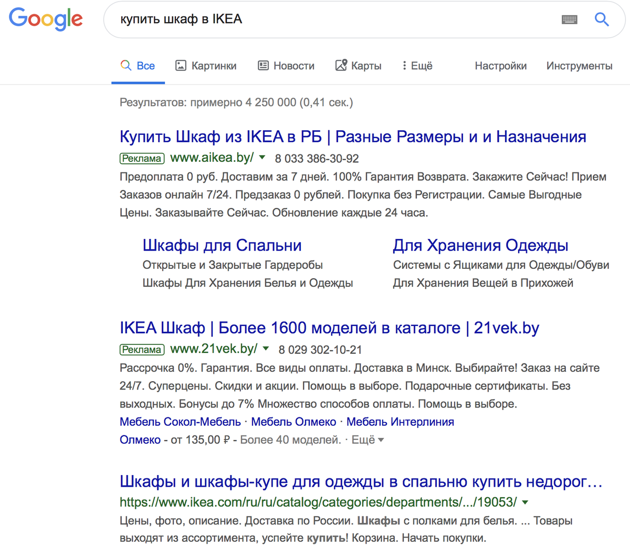
Task: Click the Реклама badge of 21vek.by ad
Action: pyautogui.click(x=142, y=350)
